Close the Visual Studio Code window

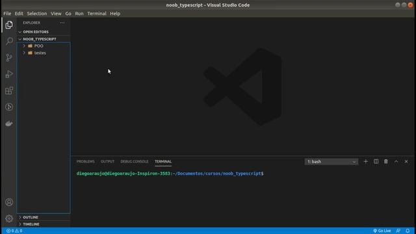[410, 5]
